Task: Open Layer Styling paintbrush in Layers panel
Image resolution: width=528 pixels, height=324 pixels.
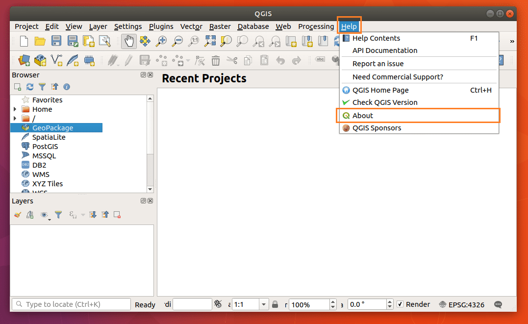Action: [18, 215]
